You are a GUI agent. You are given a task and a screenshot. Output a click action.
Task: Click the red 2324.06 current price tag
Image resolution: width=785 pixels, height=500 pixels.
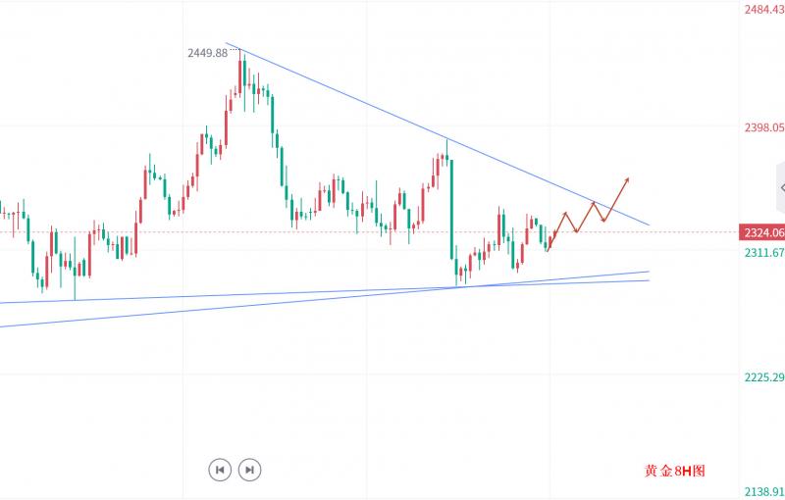point(763,233)
